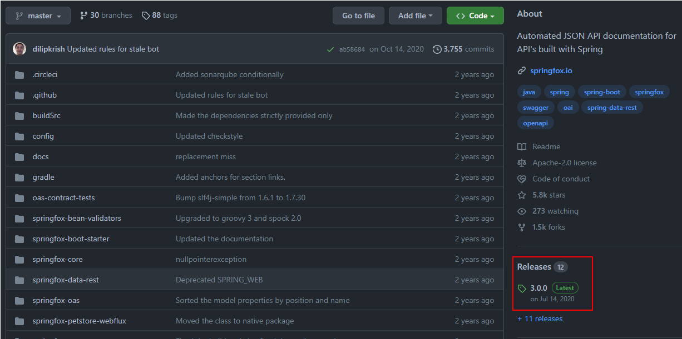Open commit 'Updated checkstyle'

click(209, 136)
